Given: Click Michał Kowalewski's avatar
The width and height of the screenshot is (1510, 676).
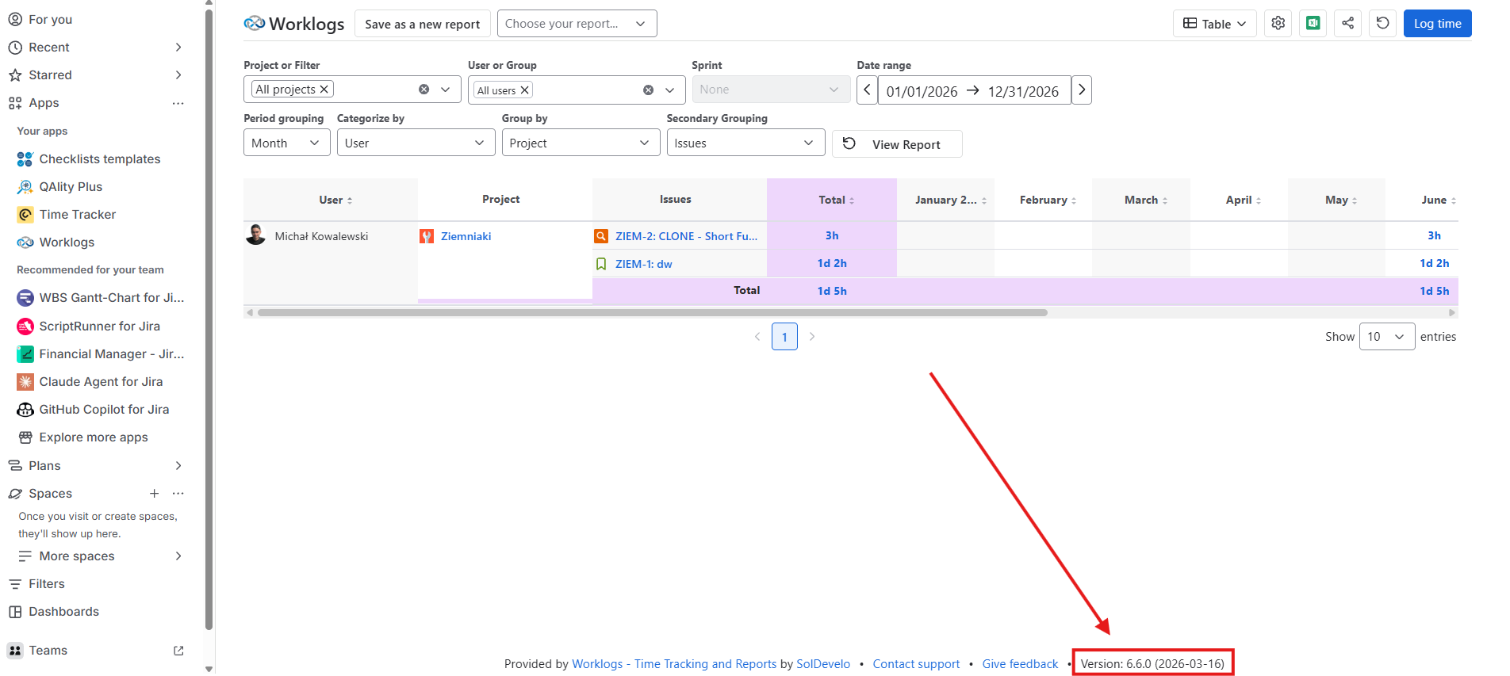Looking at the screenshot, I should click(x=255, y=235).
